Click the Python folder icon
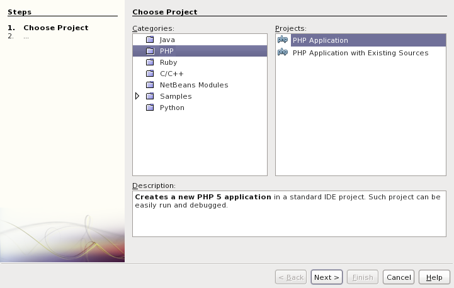The width and height of the screenshot is (454, 288). click(150, 108)
